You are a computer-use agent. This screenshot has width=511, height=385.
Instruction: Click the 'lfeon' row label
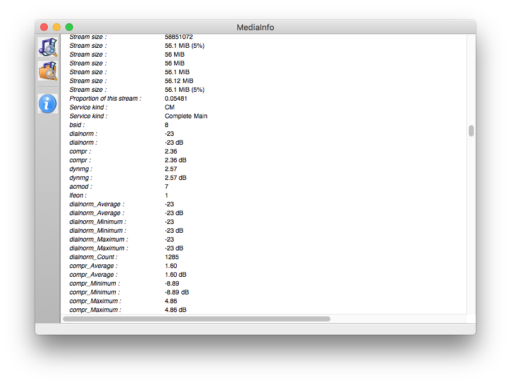click(78, 195)
